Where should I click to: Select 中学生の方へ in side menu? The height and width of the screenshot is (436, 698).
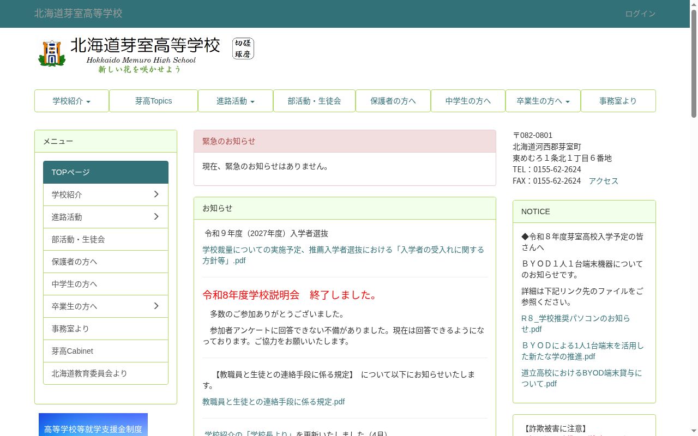click(106, 284)
